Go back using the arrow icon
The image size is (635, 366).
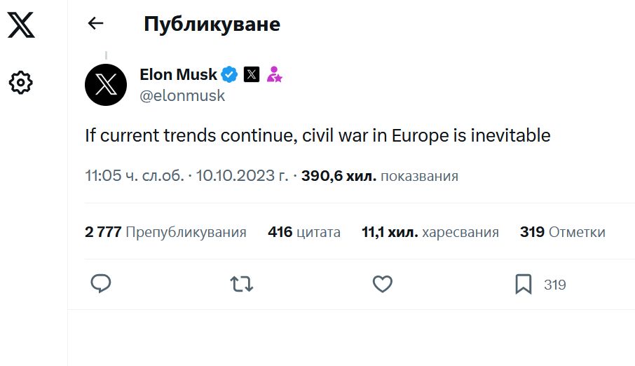pyautogui.click(x=95, y=24)
